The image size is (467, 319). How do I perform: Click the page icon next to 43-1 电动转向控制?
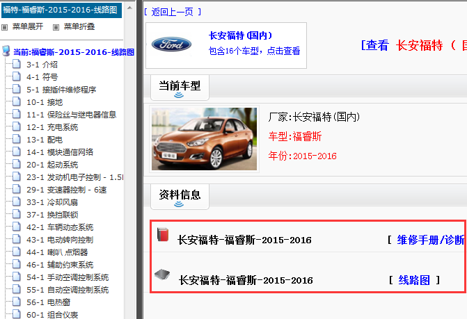[17, 239]
